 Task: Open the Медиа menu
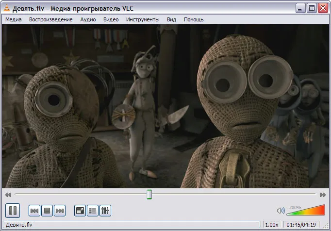[x=13, y=19]
